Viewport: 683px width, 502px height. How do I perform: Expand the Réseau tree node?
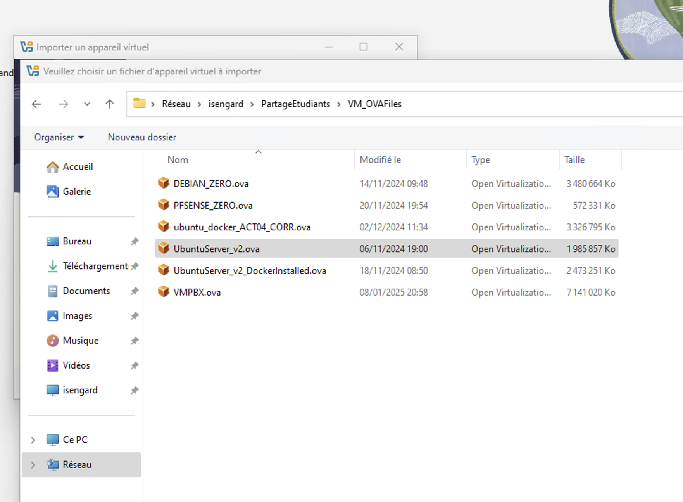33,465
